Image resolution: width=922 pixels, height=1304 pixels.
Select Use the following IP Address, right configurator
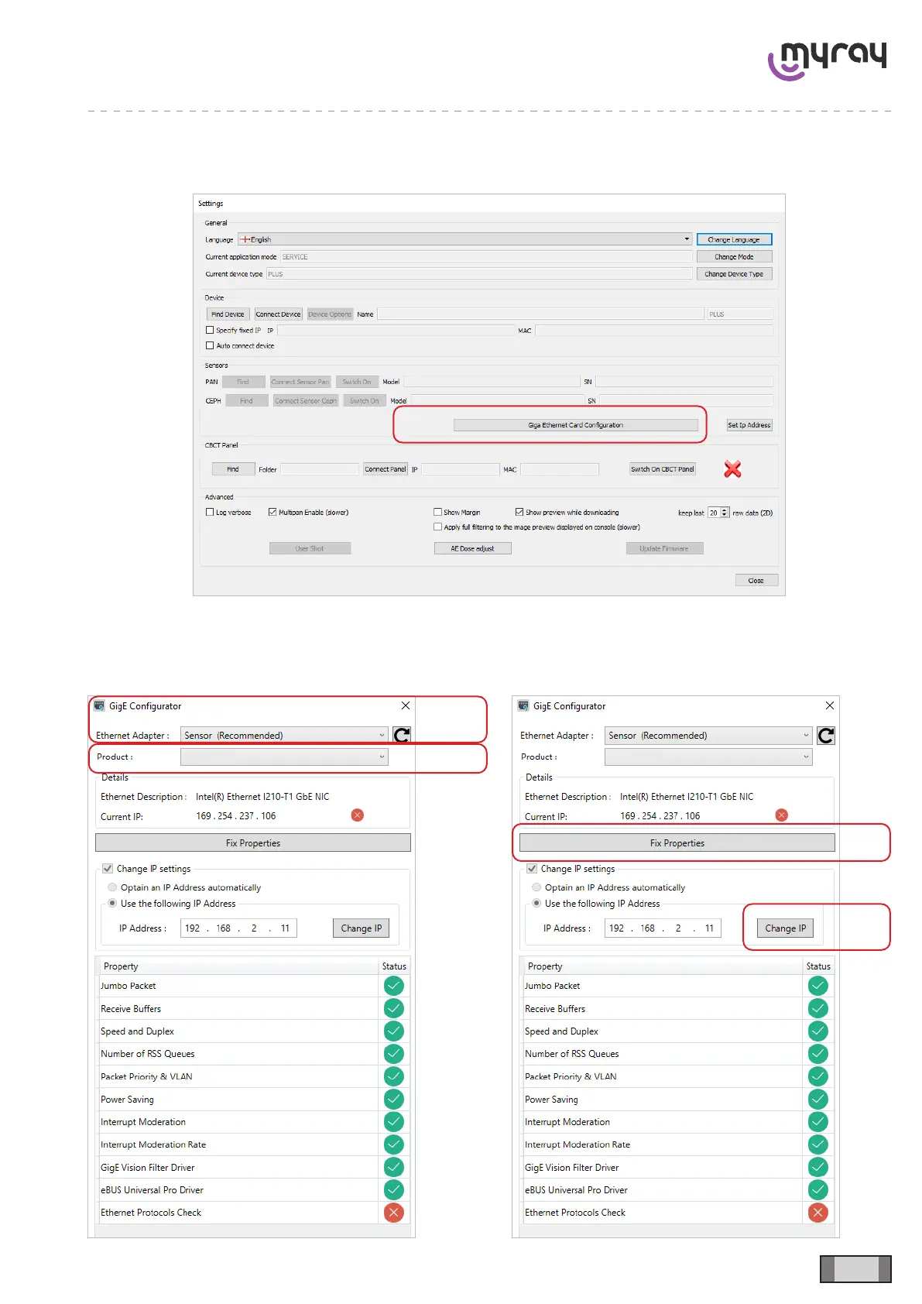536,904
